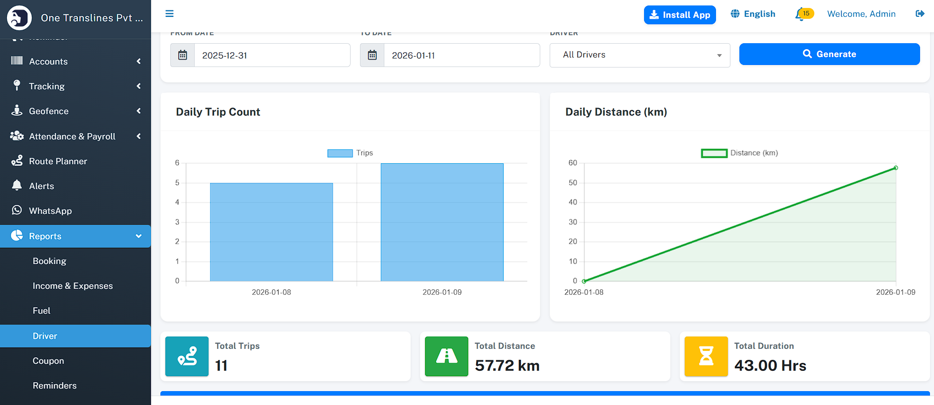Viewport: 934px width, 405px height.
Task: Open the All Drivers dropdown
Action: coord(640,55)
